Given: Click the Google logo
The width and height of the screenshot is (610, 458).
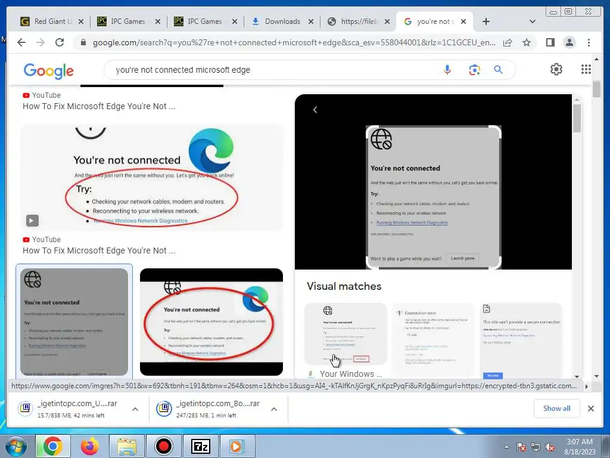Looking at the screenshot, I should (49, 71).
